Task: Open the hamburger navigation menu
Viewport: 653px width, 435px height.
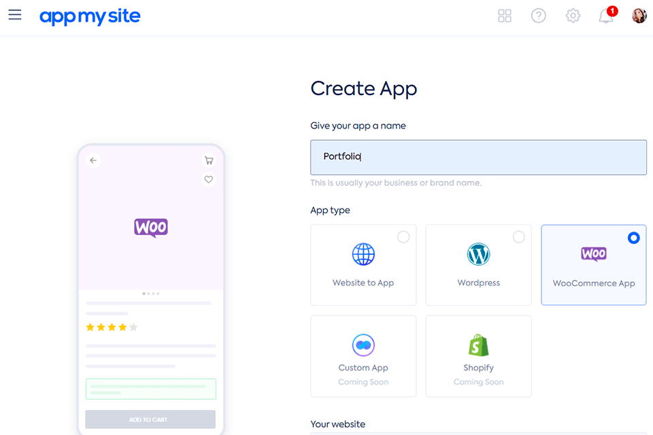Action: pos(15,15)
